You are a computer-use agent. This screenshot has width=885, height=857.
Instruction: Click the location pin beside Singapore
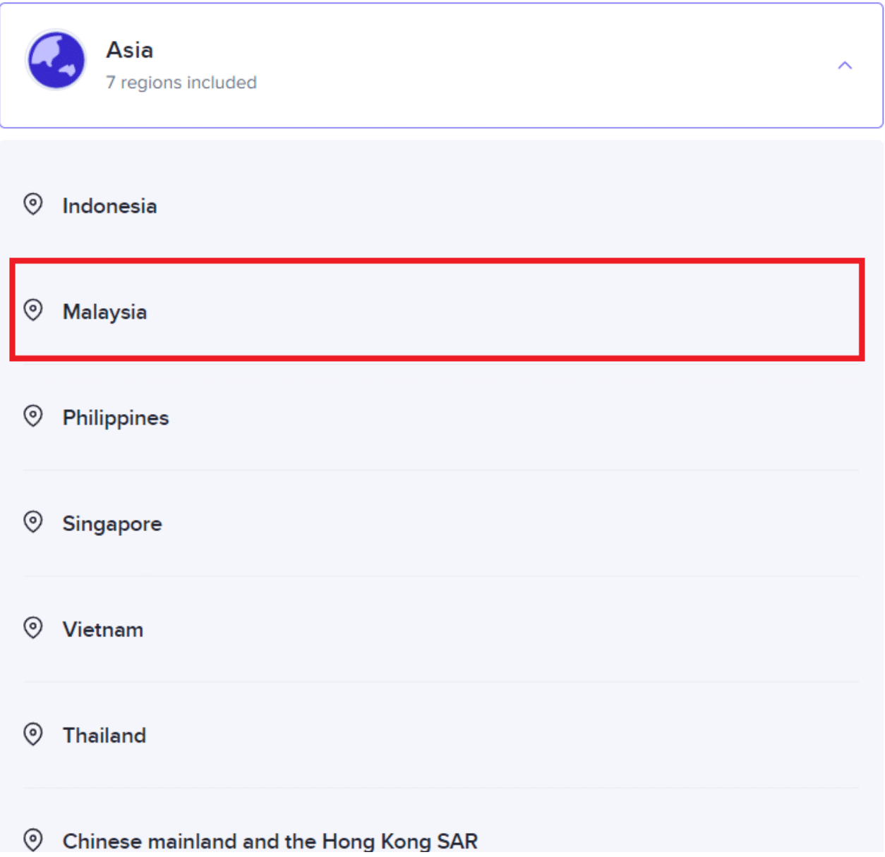(33, 522)
